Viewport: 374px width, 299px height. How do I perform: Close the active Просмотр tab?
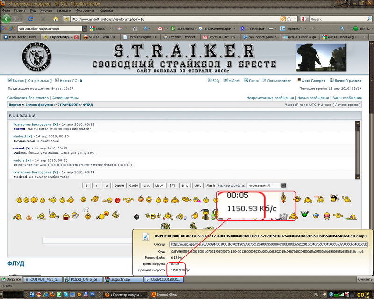[76, 37]
